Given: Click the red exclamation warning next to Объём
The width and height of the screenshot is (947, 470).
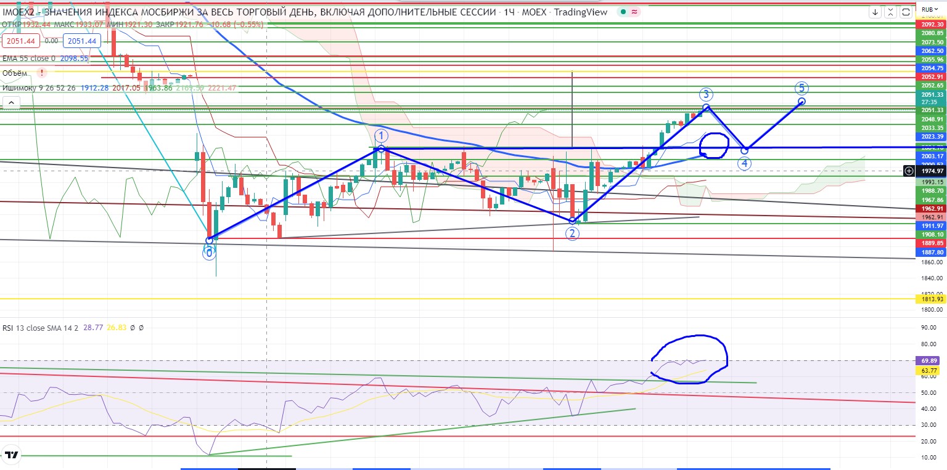Looking at the screenshot, I should [x=42, y=73].
